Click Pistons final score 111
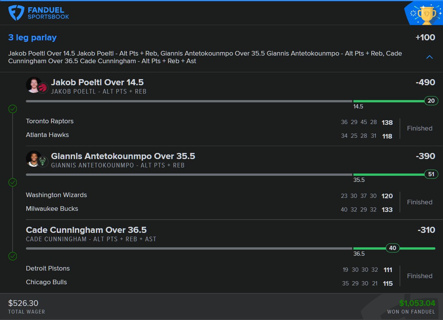The image size is (443, 320). click(388, 270)
